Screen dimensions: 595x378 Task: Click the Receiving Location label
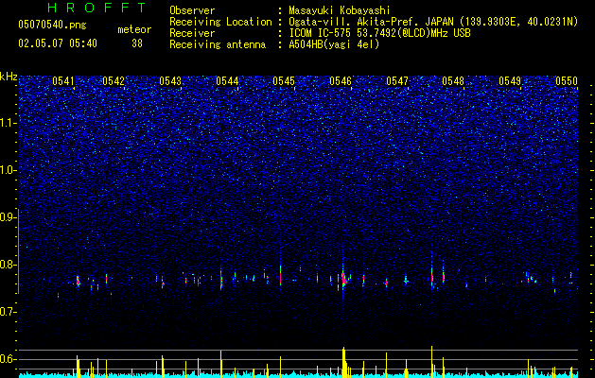220,22
